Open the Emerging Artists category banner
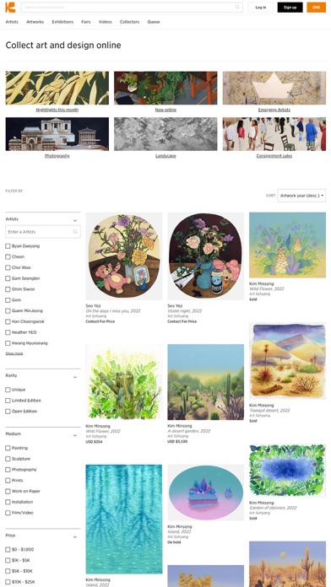Viewport: 331px width, 587px height. 274,88
